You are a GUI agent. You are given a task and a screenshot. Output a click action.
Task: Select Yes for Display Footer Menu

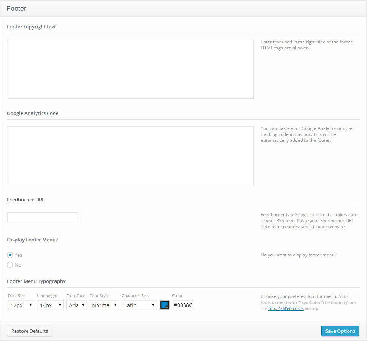coord(10,255)
